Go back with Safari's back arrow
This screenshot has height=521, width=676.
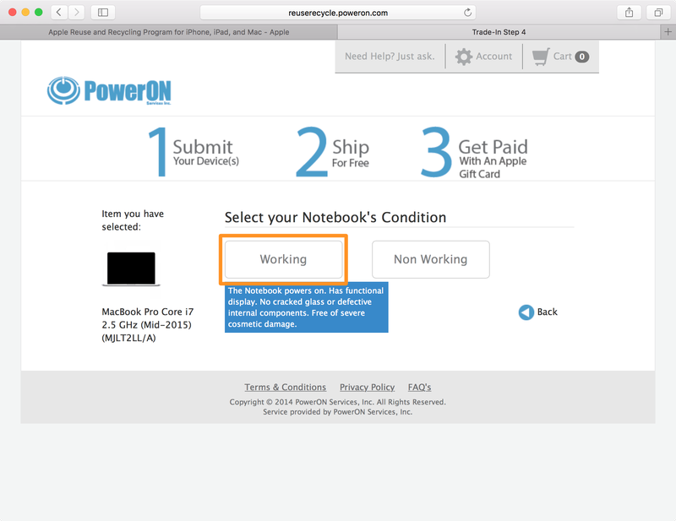tap(59, 12)
